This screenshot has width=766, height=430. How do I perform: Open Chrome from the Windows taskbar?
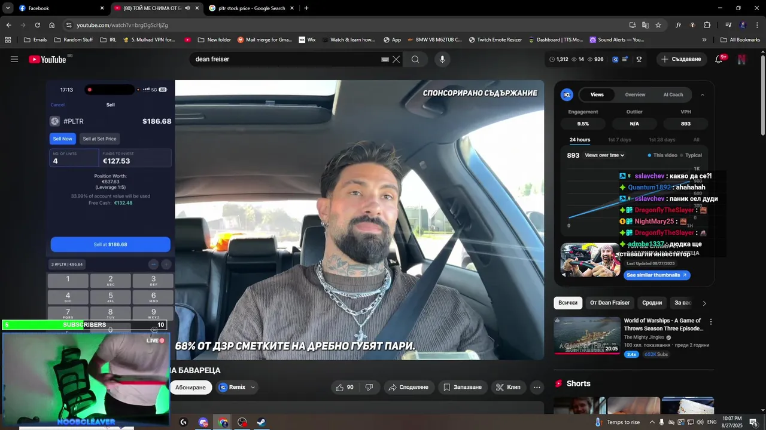click(223, 422)
